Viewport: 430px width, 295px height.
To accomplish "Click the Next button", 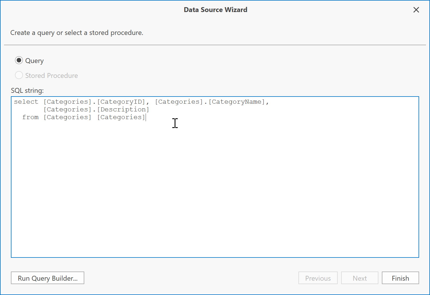I will [x=360, y=278].
